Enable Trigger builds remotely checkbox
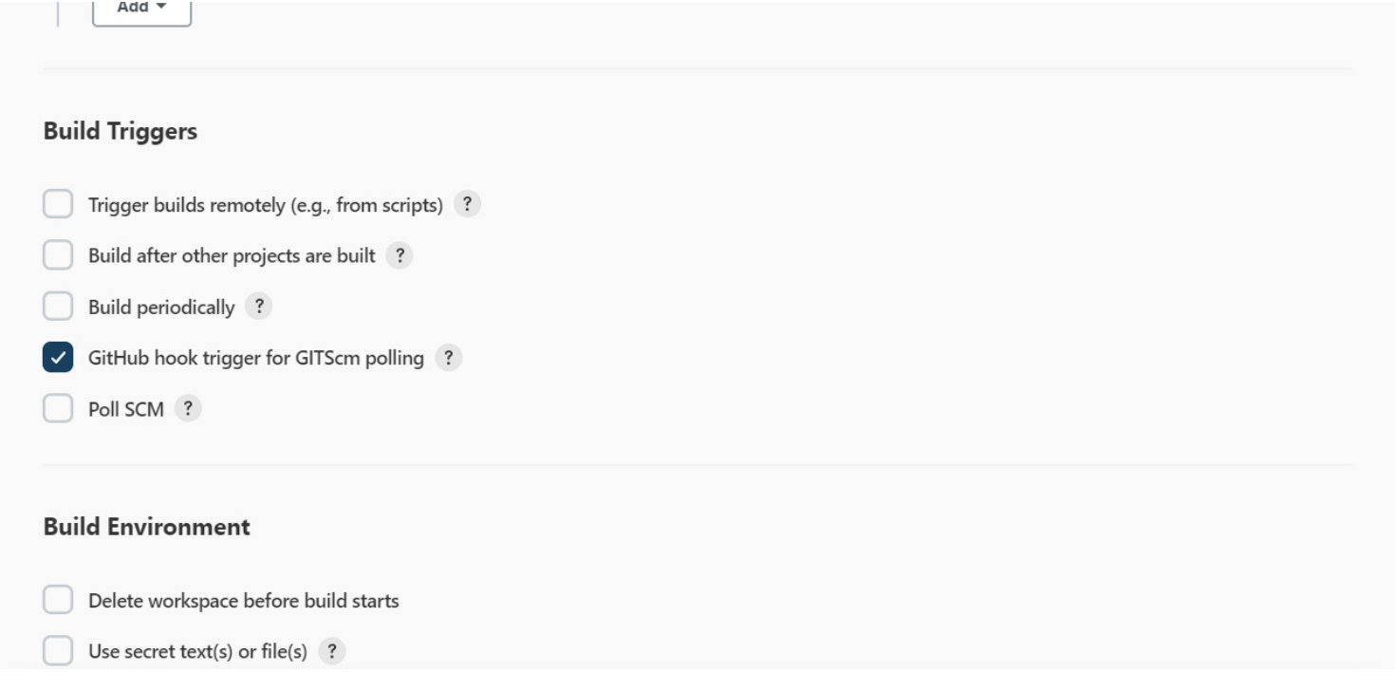Screen dimensions: 1395x691 pyautogui.click(x=57, y=205)
